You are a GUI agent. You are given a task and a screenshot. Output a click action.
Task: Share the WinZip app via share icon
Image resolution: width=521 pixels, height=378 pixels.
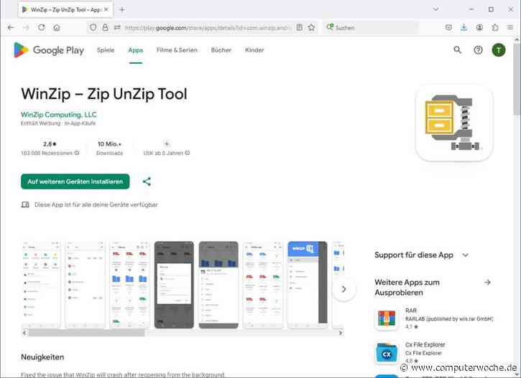(147, 181)
